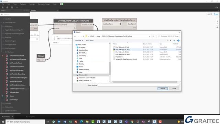Open the view options dropdown arrow in dialog
Image resolution: width=220 pixels, height=124 pixels.
tap(170, 41)
